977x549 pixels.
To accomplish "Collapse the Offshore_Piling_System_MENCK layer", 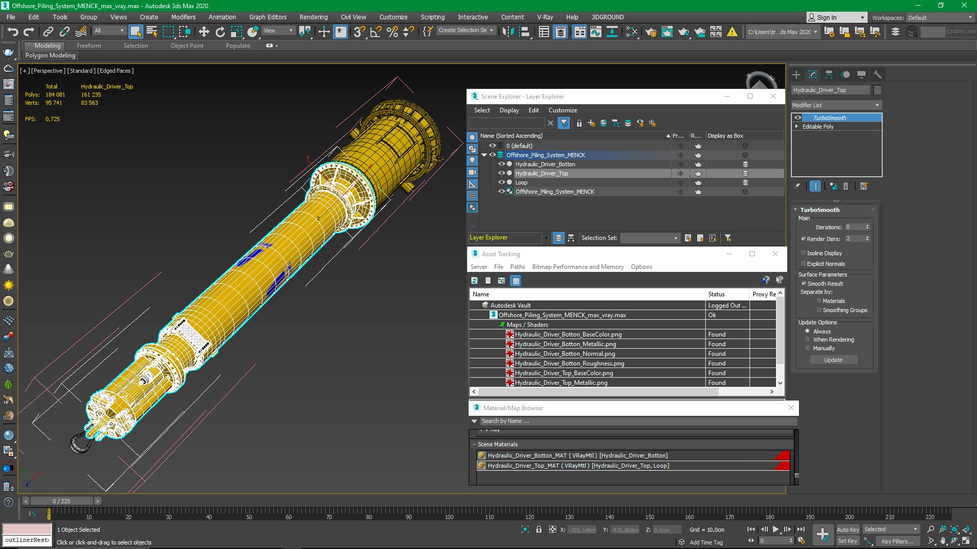I will 484,155.
